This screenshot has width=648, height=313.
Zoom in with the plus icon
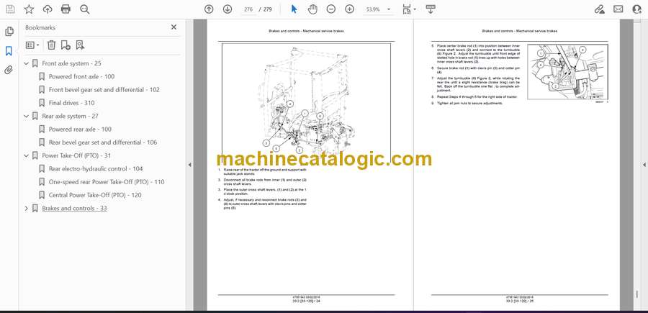tap(350, 9)
